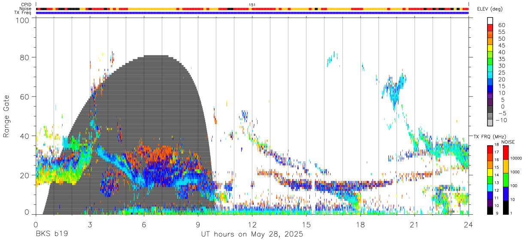Click the CPID label at top left

pyautogui.click(x=26, y=5)
